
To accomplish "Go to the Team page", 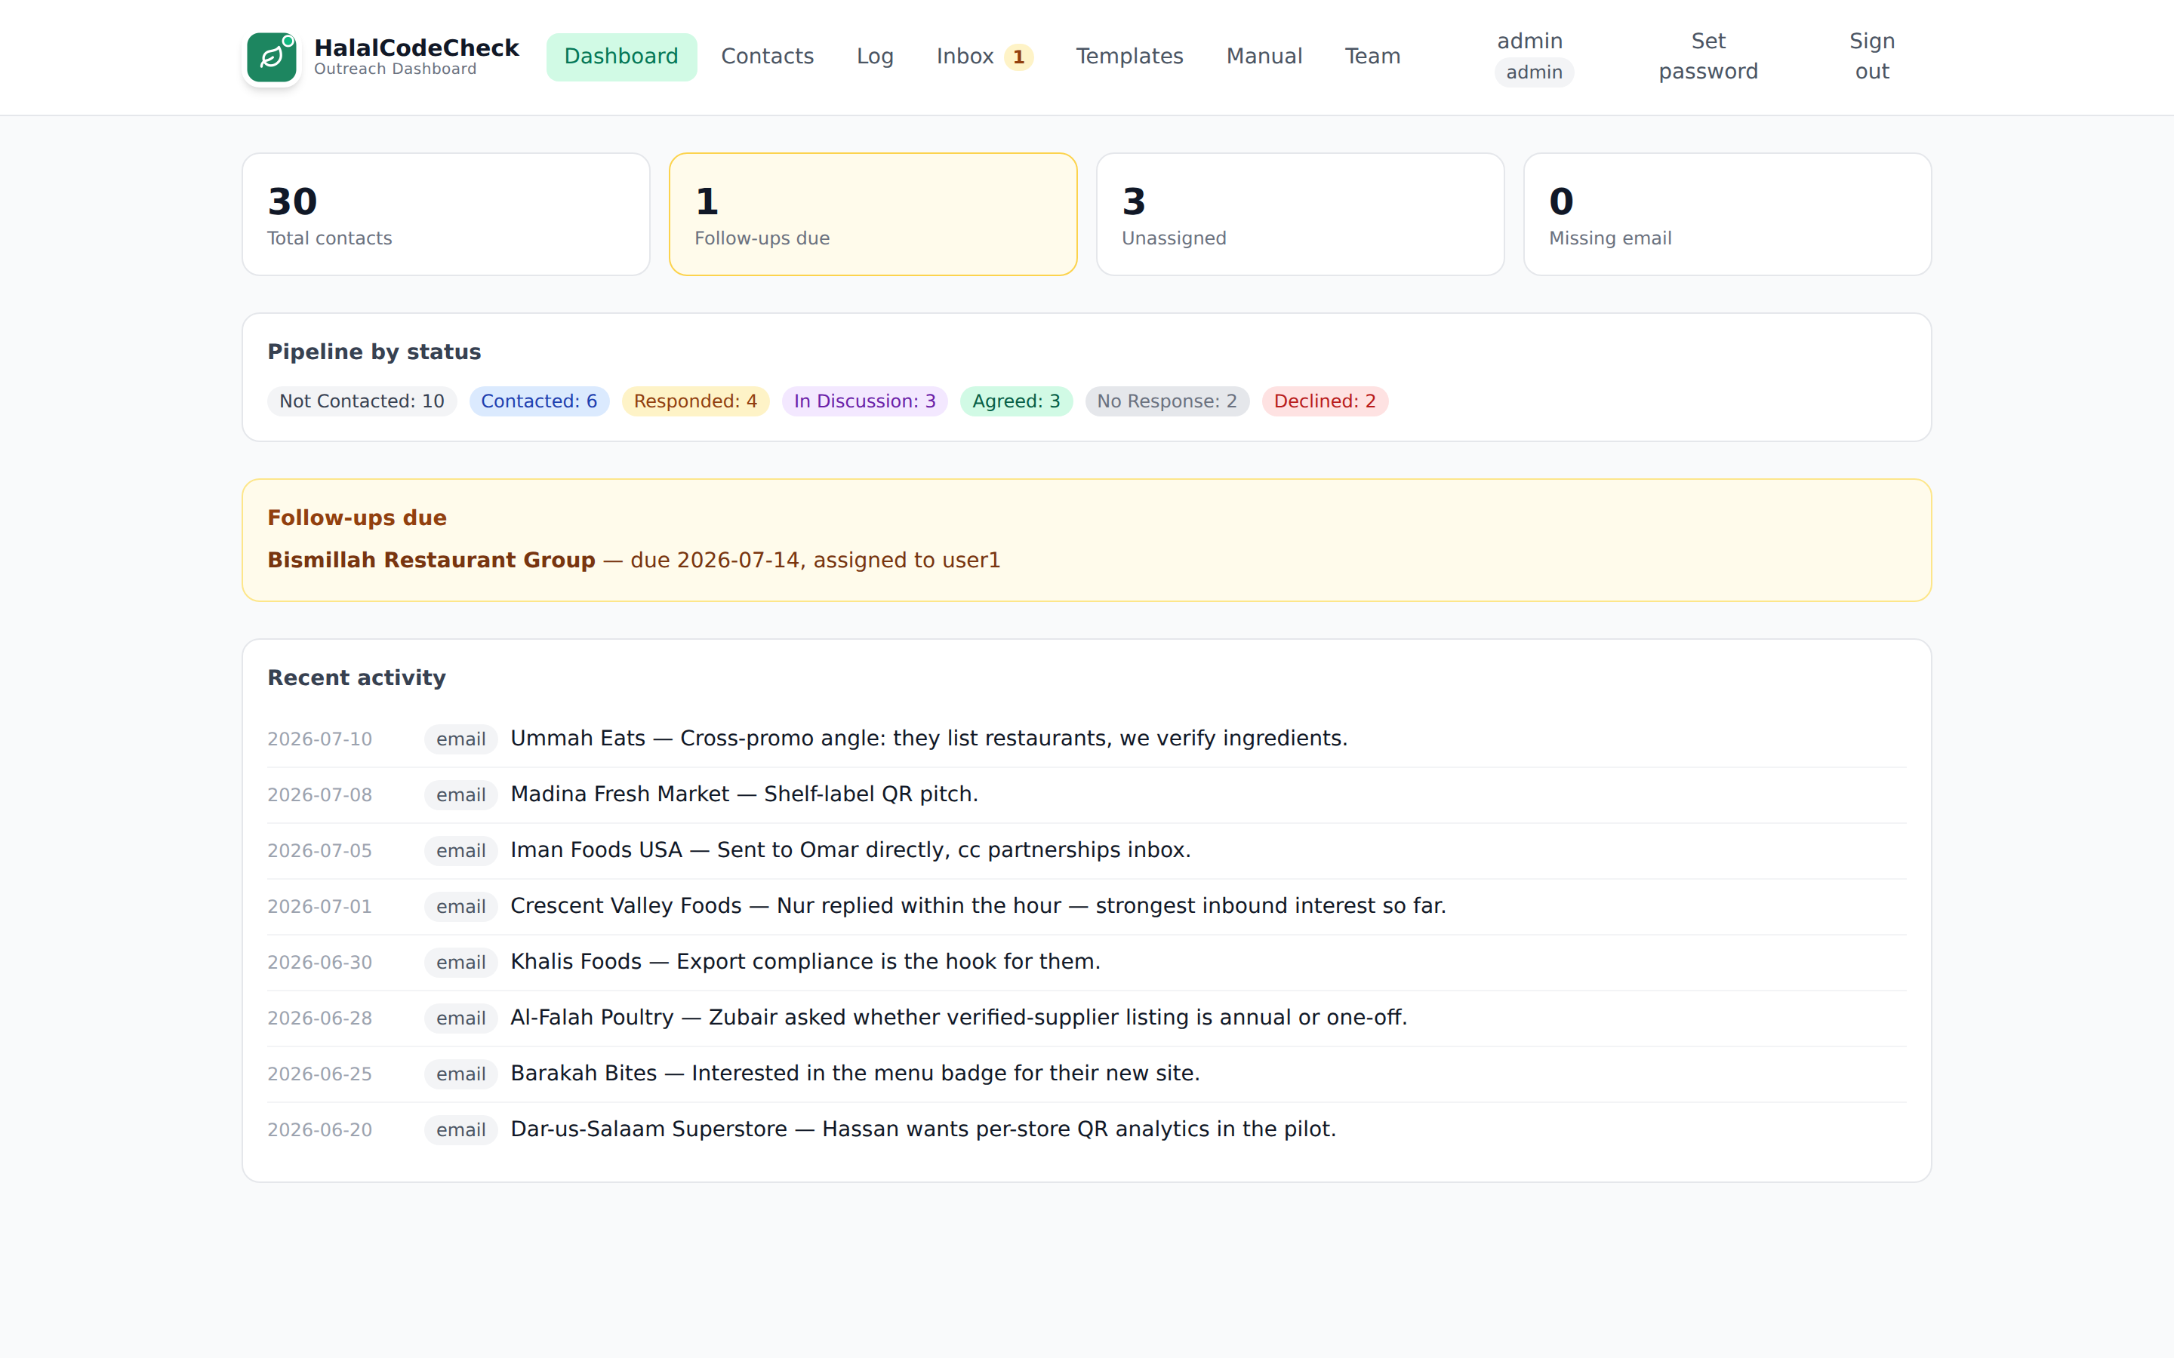I will pos(1372,57).
